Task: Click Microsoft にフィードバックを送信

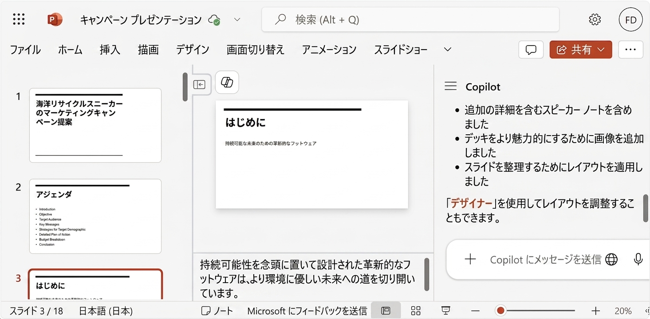Action: 307,311
